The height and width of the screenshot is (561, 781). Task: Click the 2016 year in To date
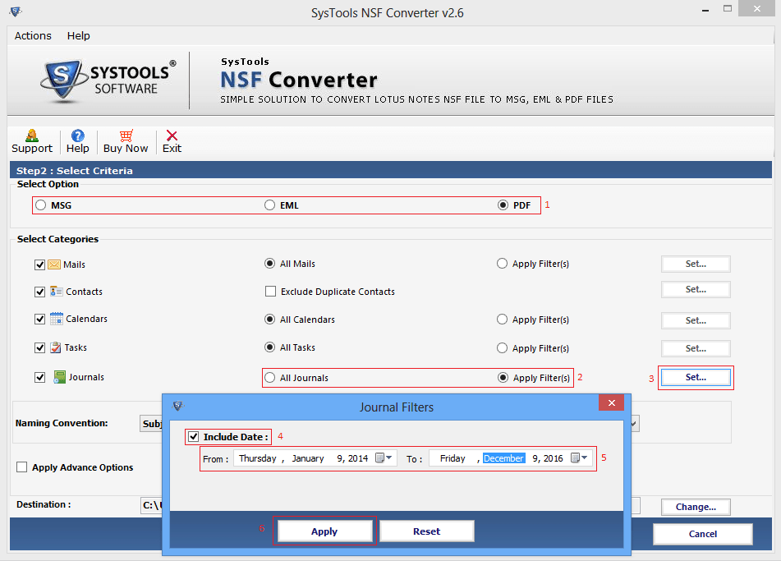point(554,458)
